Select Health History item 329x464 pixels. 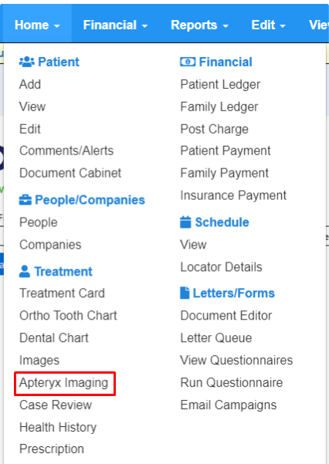[x=58, y=427]
